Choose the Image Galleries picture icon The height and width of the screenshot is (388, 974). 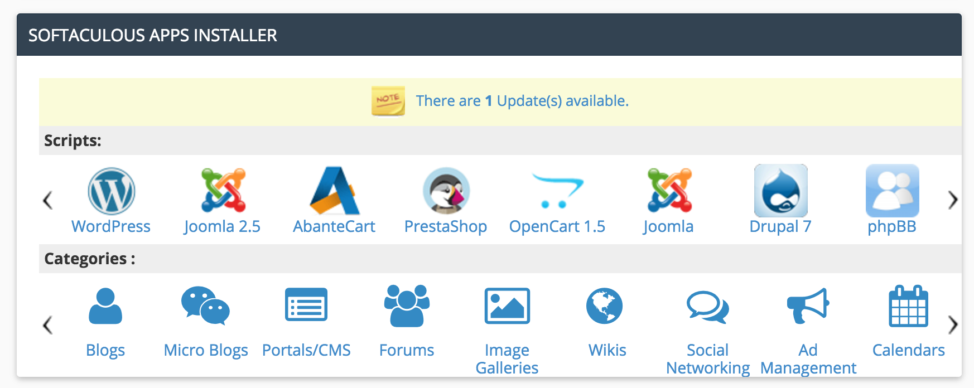pyautogui.click(x=507, y=305)
